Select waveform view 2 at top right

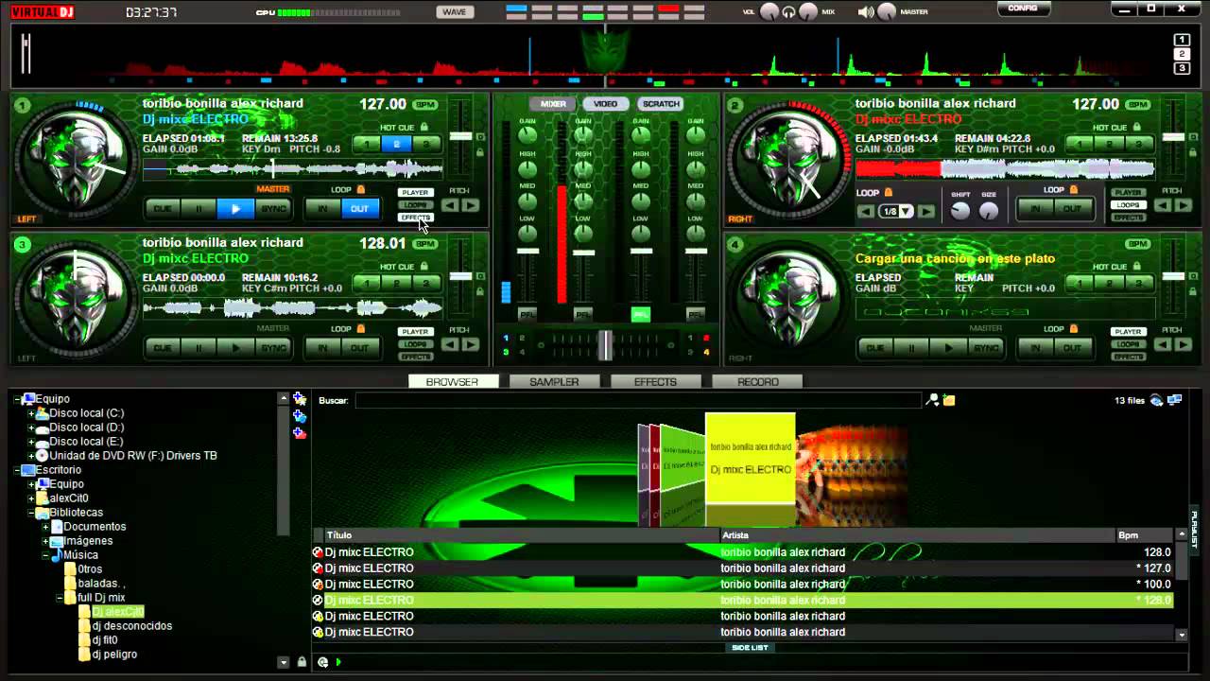[x=1182, y=54]
